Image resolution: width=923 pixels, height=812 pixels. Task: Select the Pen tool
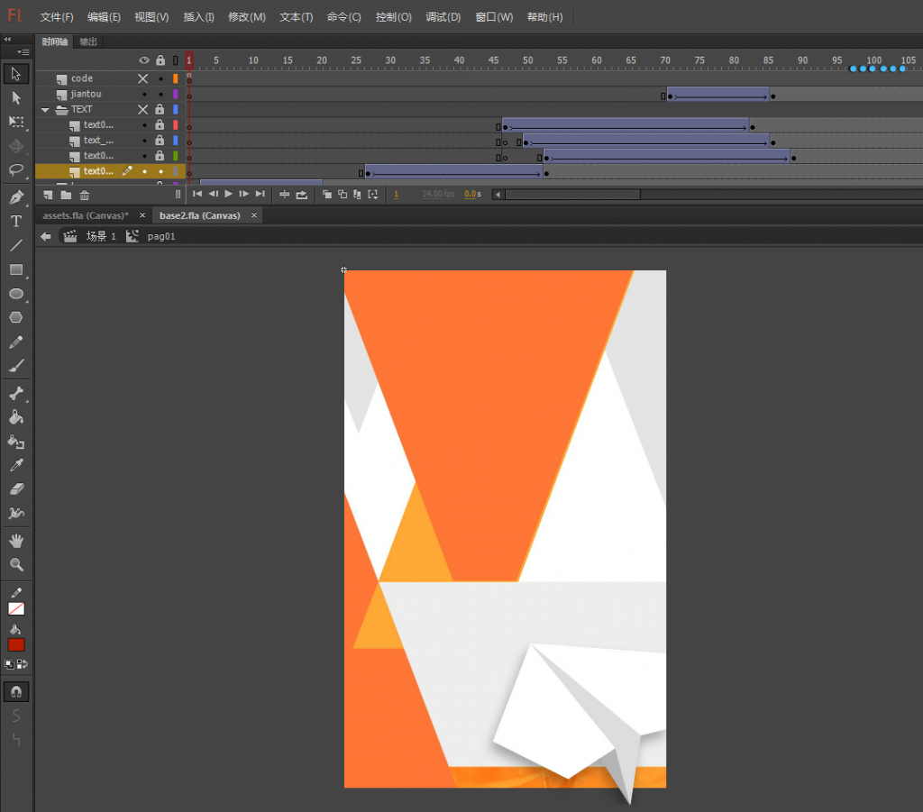tap(14, 196)
